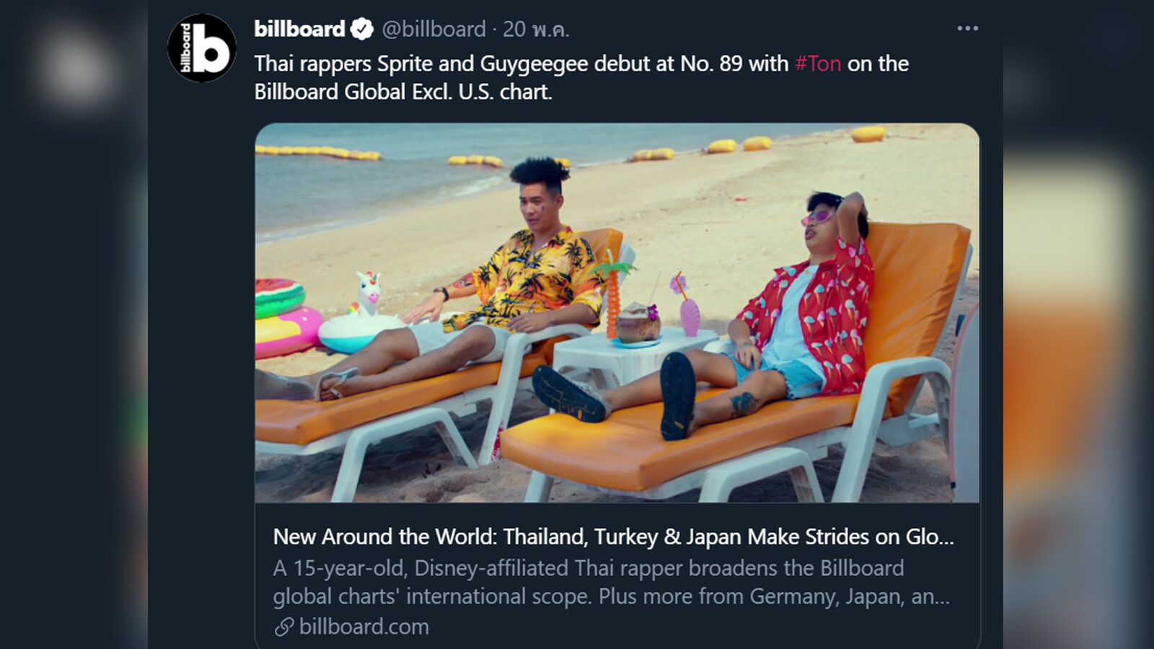
Task: Click the Billboard profile avatar
Action: [x=202, y=48]
